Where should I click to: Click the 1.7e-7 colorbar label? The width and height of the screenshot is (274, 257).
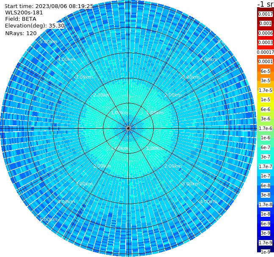pyautogui.click(x=266, y=166)
